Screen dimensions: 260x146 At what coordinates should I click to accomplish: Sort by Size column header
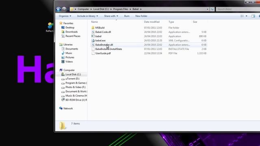click(195, 22)
